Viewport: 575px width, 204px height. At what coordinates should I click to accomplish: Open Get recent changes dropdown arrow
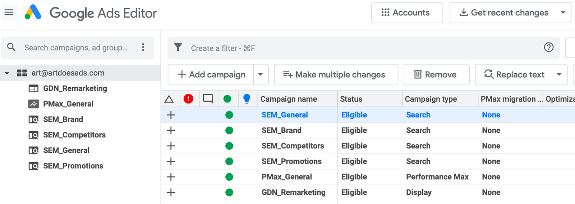click(x=563, y=13)
